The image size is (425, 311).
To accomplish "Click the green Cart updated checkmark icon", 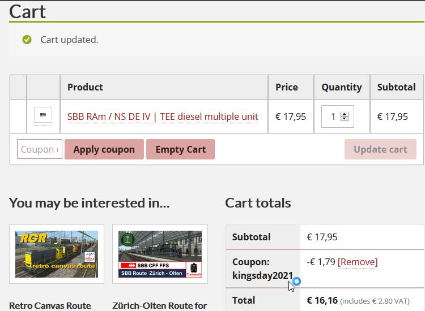I will click(27, 40).
